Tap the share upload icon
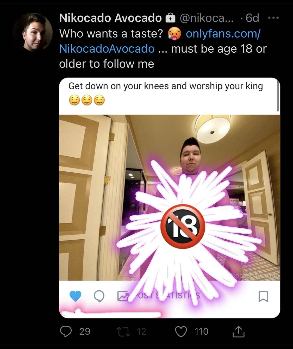 pos(238,331)
